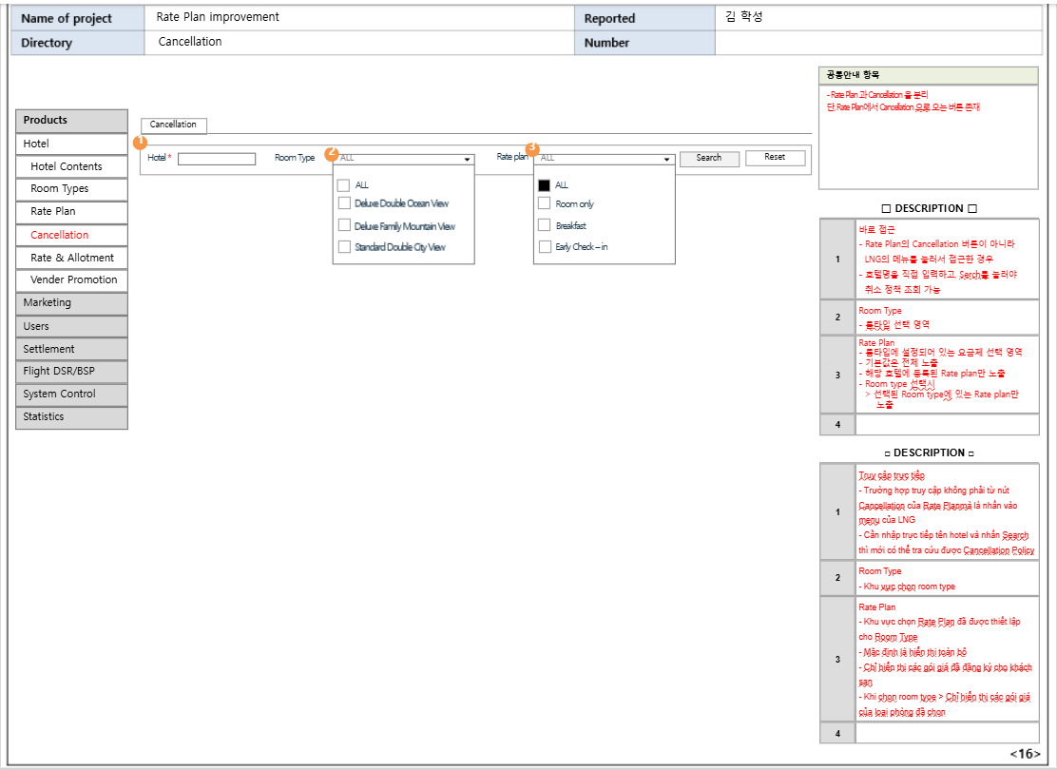Click orange marker on Room Type dropdown
1057x770 pixels.
[x=332, y=154]
